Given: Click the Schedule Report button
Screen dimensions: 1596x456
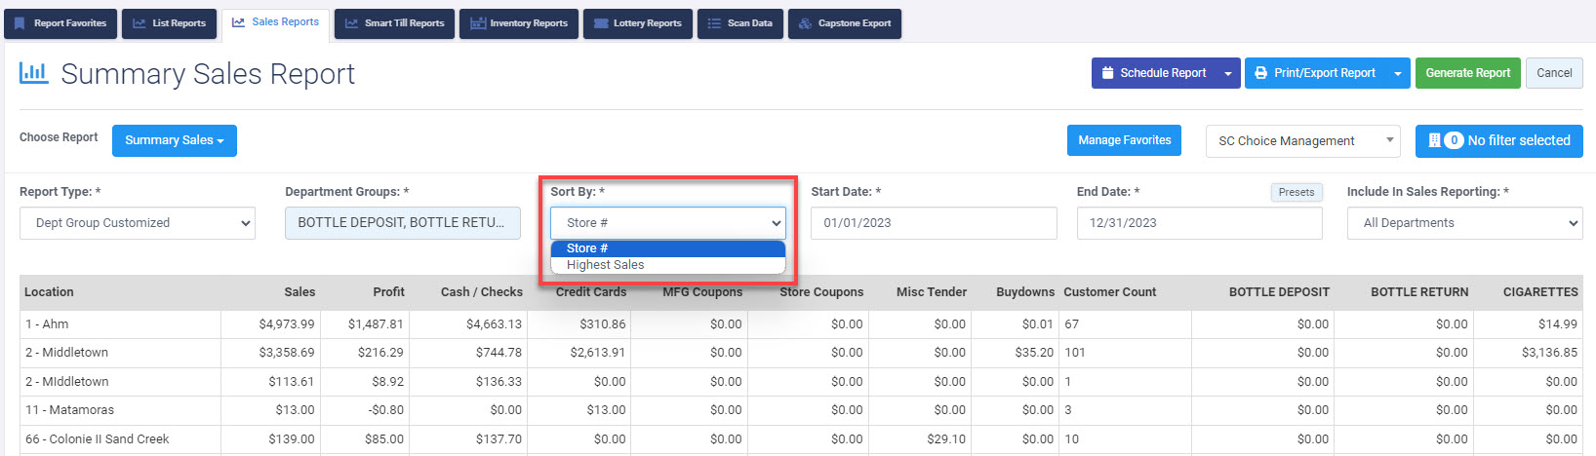Looking at the screenshot, I should coord(1154,73).
